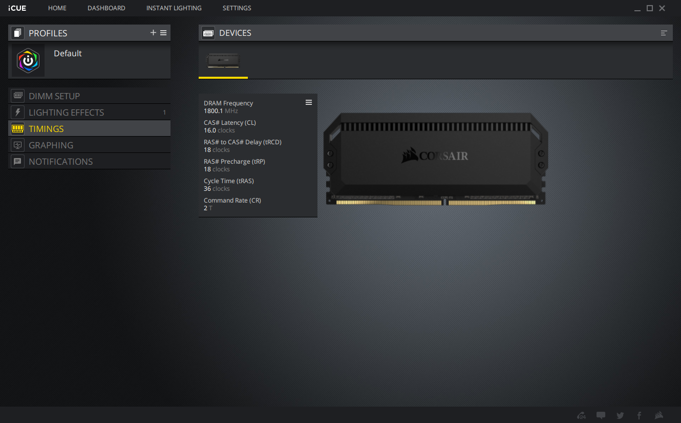
Task: Open the timings widget hamburger menu
Action: pyautogui.click(x=309, y=102)
